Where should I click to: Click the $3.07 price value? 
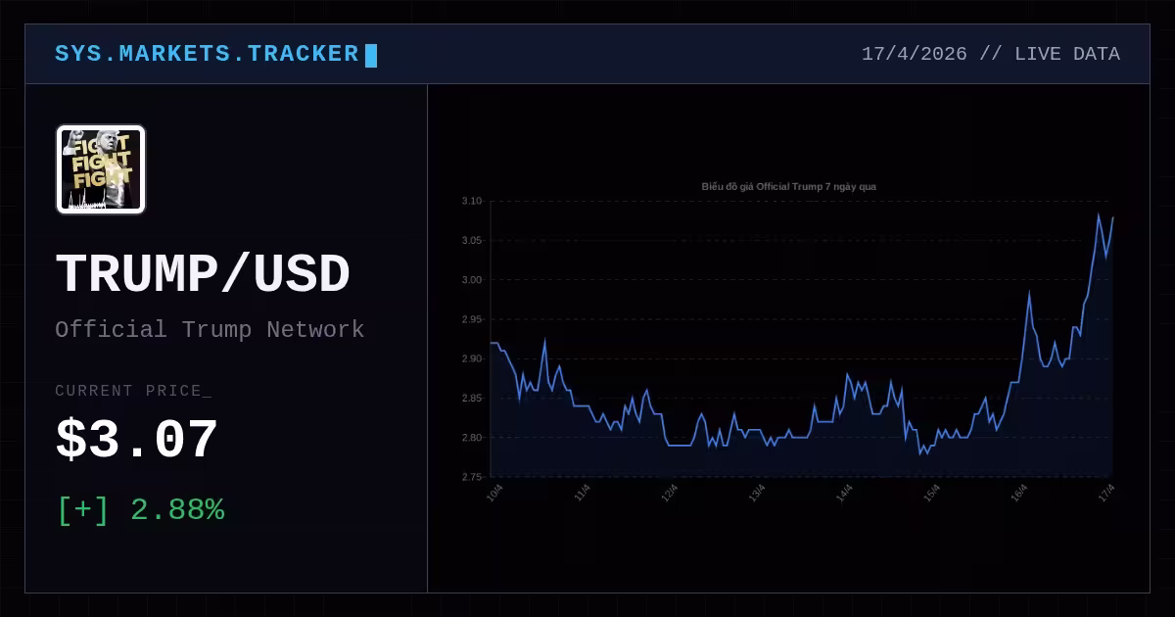[x=136, y=441]
